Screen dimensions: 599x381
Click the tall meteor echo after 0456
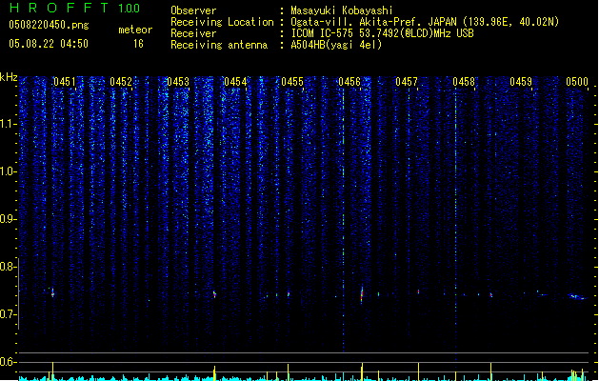pyautogui.click(x=362, y=294)
